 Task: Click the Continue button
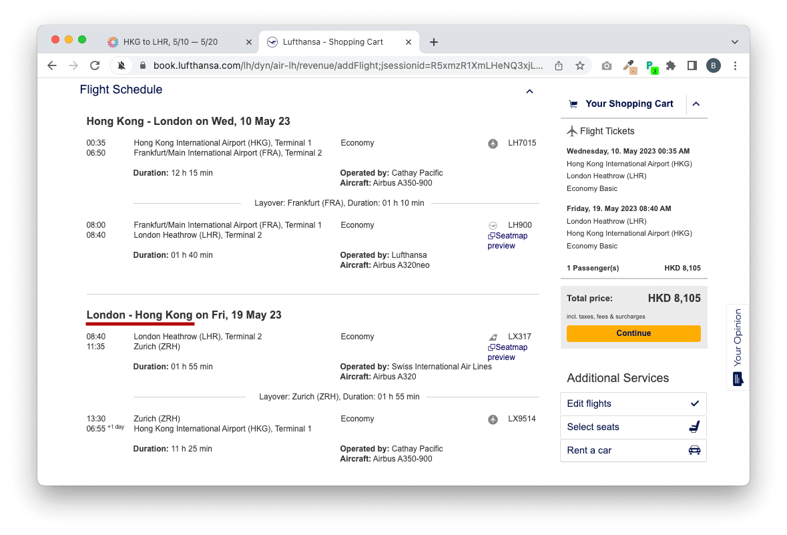pyautogui.click(x=633, y=333)
